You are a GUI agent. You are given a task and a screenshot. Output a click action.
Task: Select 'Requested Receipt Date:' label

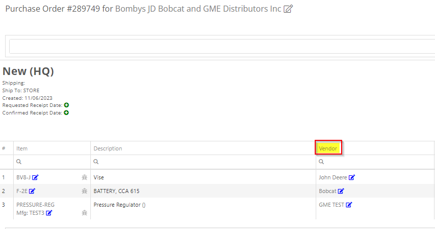pyautogui.click(x=32, y=105)
